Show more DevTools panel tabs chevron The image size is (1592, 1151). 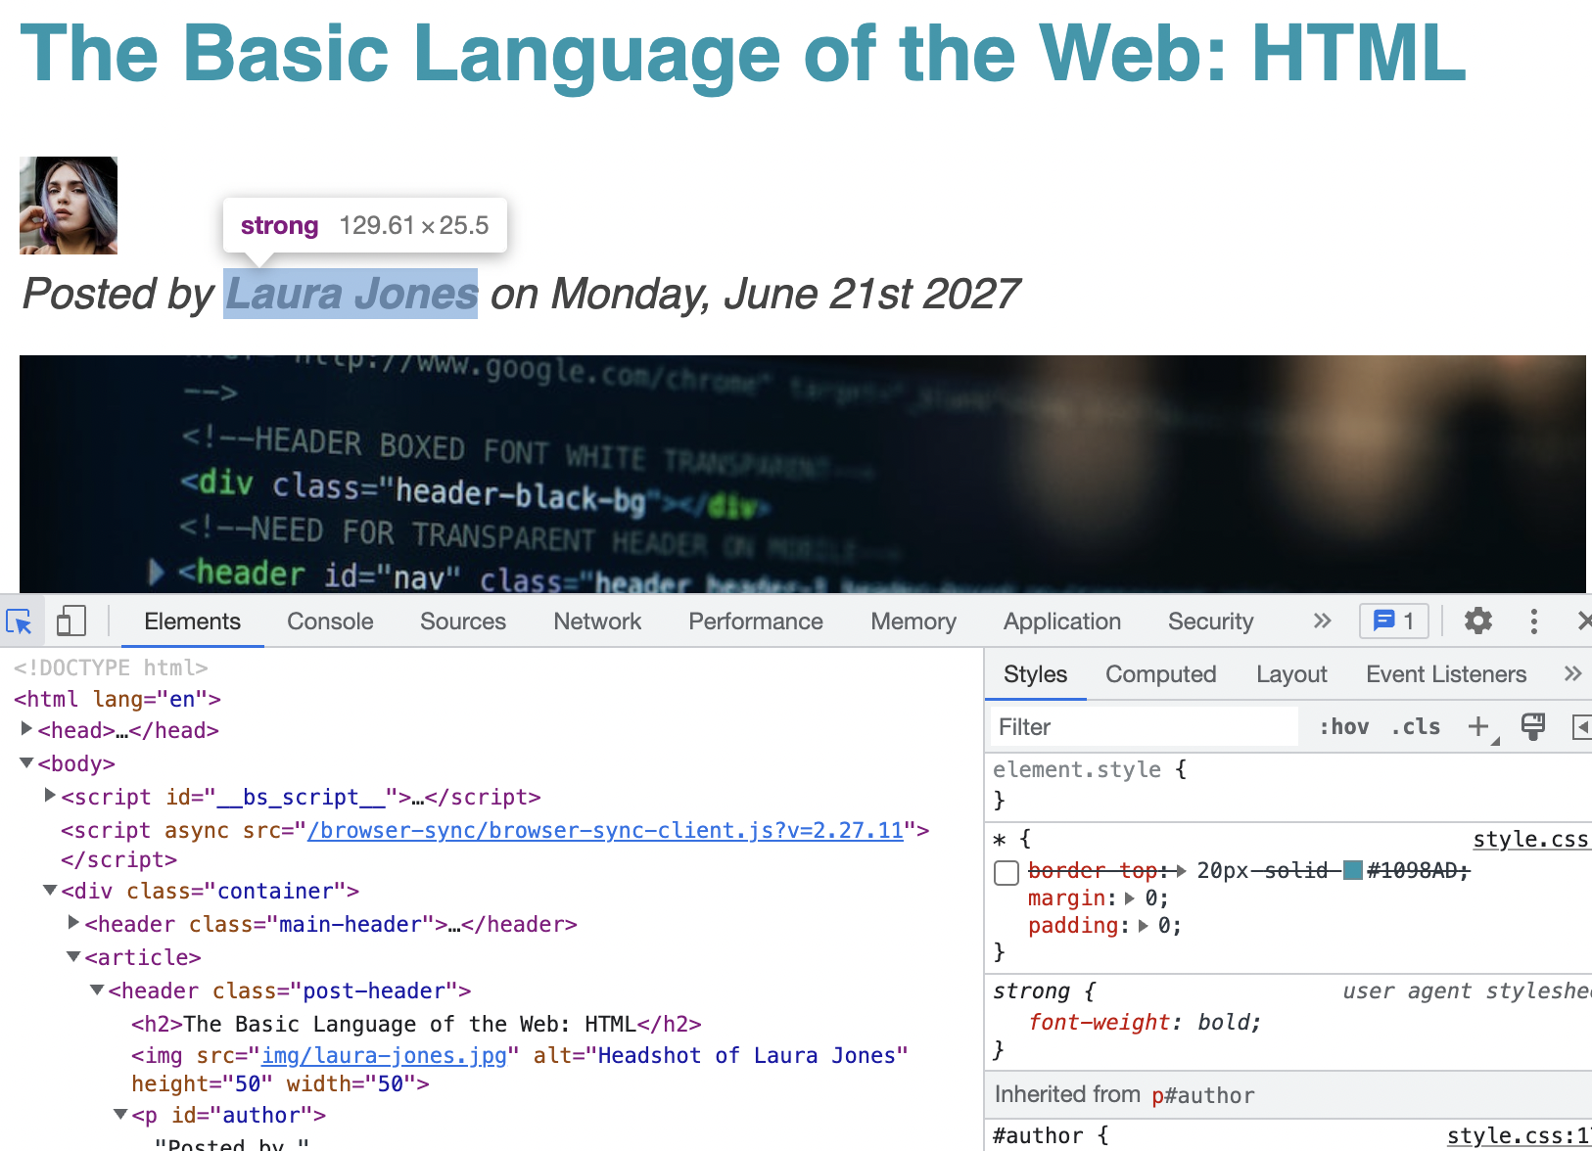[x=1322, y=621]
